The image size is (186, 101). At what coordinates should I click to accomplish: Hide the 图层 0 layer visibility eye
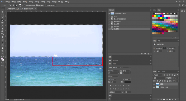[x=154, y=84]
